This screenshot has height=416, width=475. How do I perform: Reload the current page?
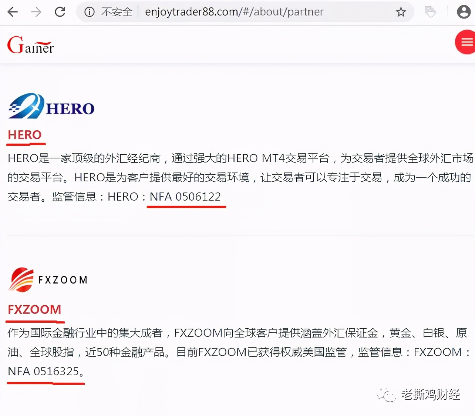point(60,12)
